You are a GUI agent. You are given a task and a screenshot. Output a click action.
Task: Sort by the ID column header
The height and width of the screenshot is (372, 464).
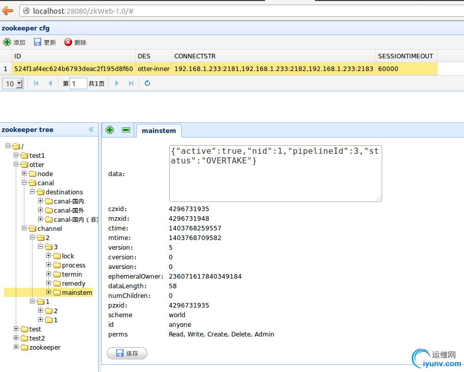coord(73,56)
